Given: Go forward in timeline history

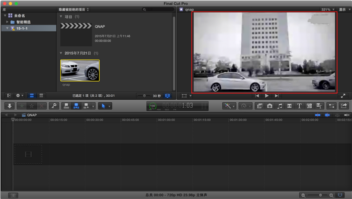Looking at the screenshot, I should 15,115.
